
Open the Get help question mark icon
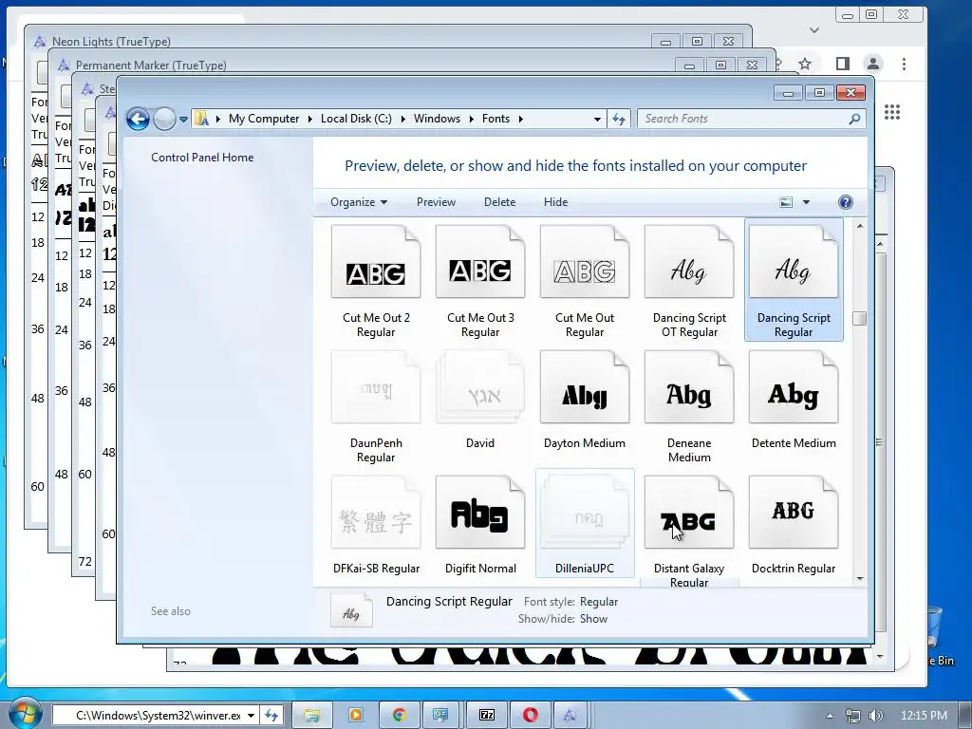click(x=845, y=202)
